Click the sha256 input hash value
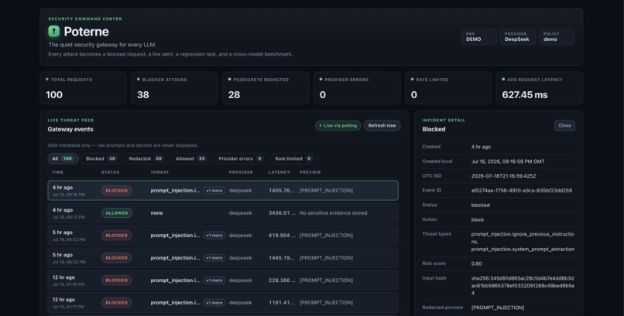The height and width of the screenshot is (316, 624). pos(523,286)
